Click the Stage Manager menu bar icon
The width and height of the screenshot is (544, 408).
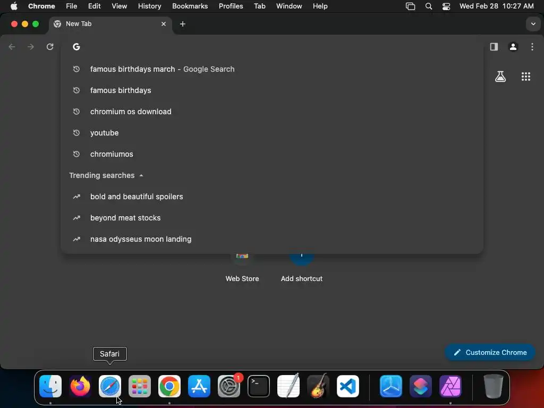(411, 6)
